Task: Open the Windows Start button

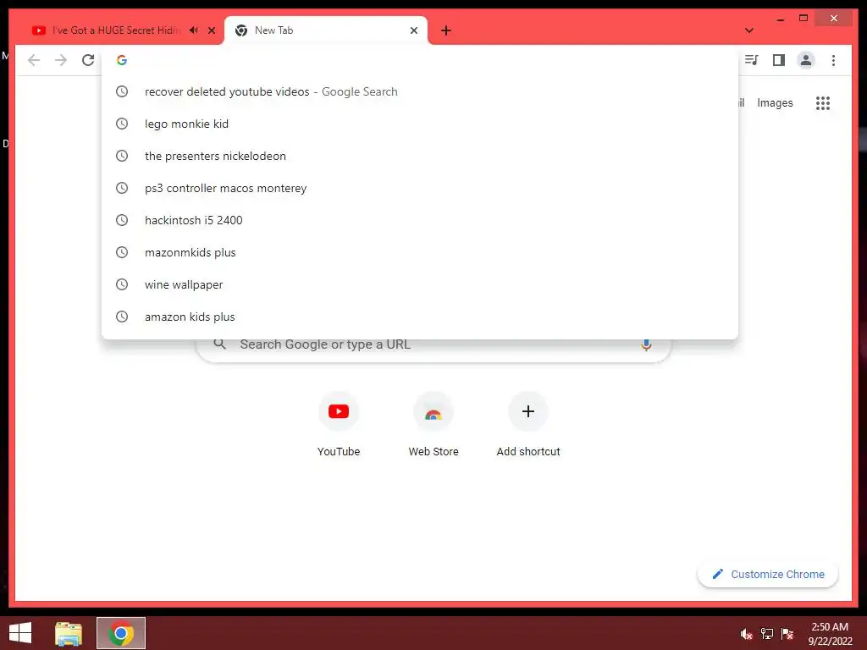Action: (20, 633)
